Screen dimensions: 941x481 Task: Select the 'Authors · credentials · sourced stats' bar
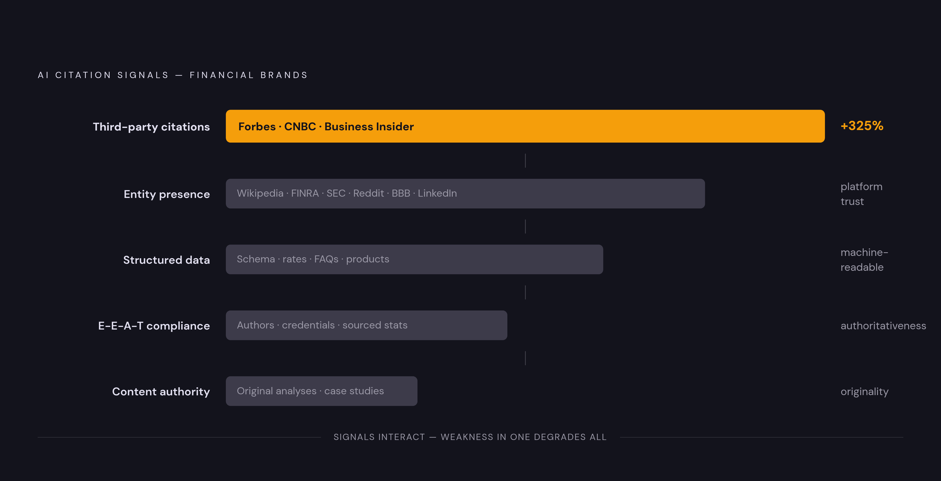point(366,326)
